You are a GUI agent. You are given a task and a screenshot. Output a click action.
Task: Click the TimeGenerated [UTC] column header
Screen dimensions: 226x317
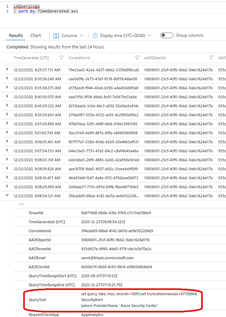[x=31, y=57]
